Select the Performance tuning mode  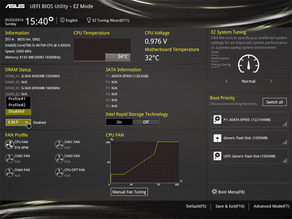click(220, 58)
